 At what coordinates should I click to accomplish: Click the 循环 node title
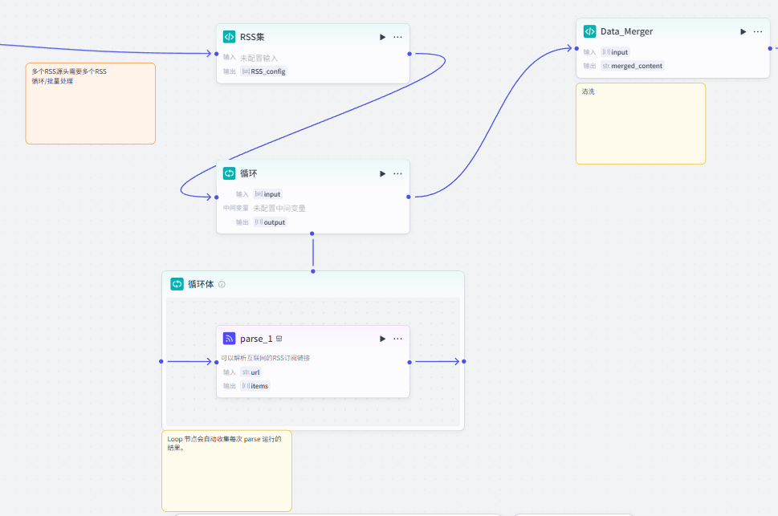249,173
